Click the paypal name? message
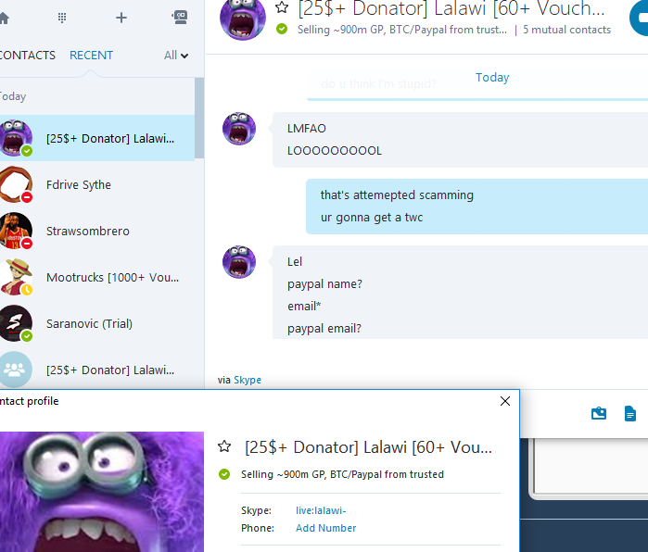This screenshot has height=552, width=648. [x=324, y=284]
